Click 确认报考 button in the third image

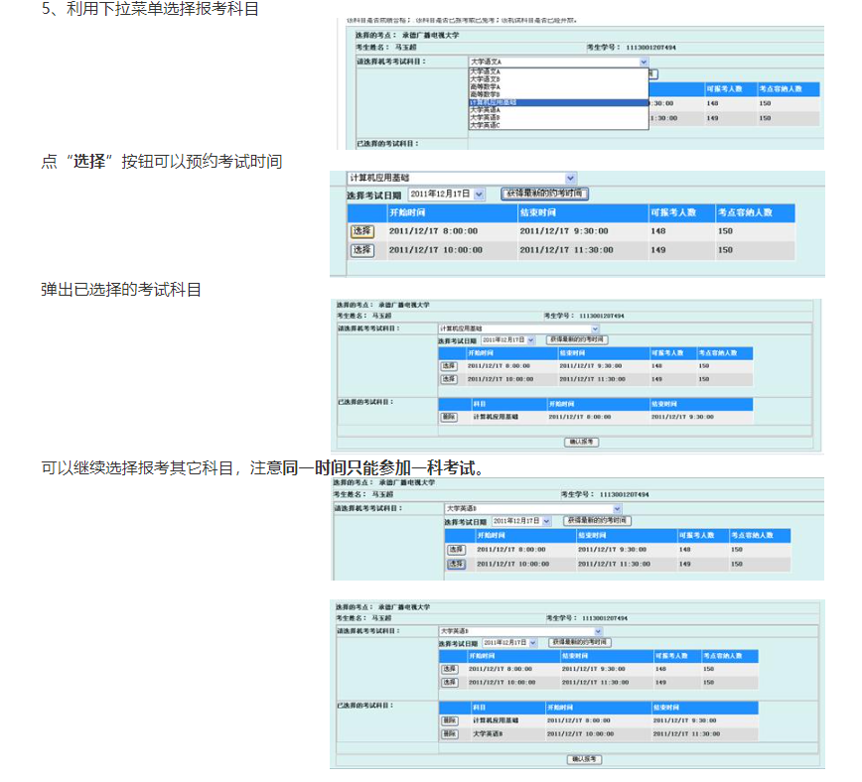coord(580,442)
